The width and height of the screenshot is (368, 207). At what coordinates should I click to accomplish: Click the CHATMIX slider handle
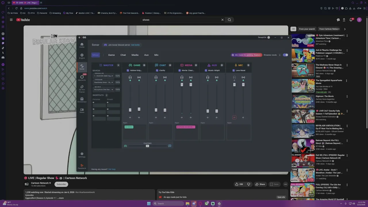tap(147, 146)
